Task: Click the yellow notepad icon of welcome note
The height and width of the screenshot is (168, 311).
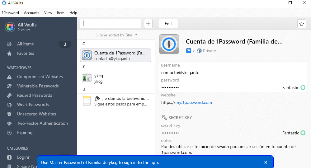Action: pyautogui.click(x=87, y=101)
